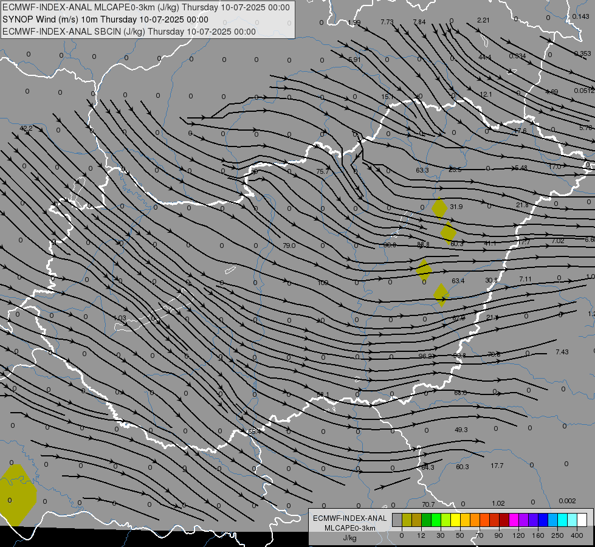Select the map value 23.5
Screen dimensions: 595x547
click(455, 170)
